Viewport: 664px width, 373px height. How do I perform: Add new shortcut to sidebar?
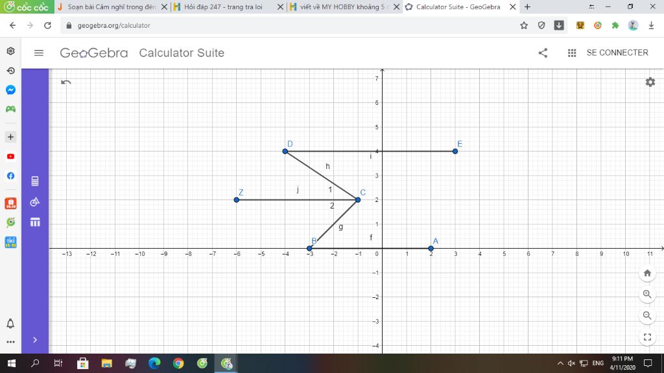[x=10, y=137]
